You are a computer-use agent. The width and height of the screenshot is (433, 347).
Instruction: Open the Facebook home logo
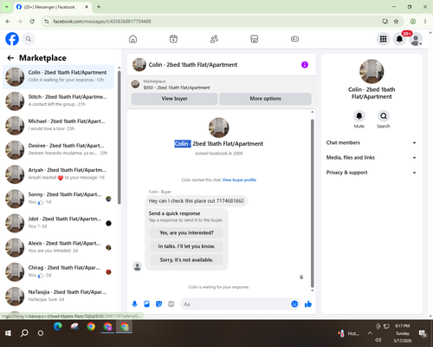(12, 39)
